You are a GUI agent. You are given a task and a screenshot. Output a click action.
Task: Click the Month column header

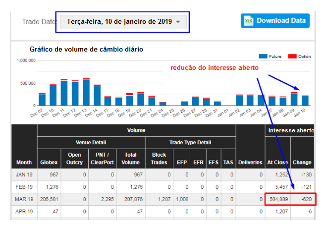click(24, 162)
